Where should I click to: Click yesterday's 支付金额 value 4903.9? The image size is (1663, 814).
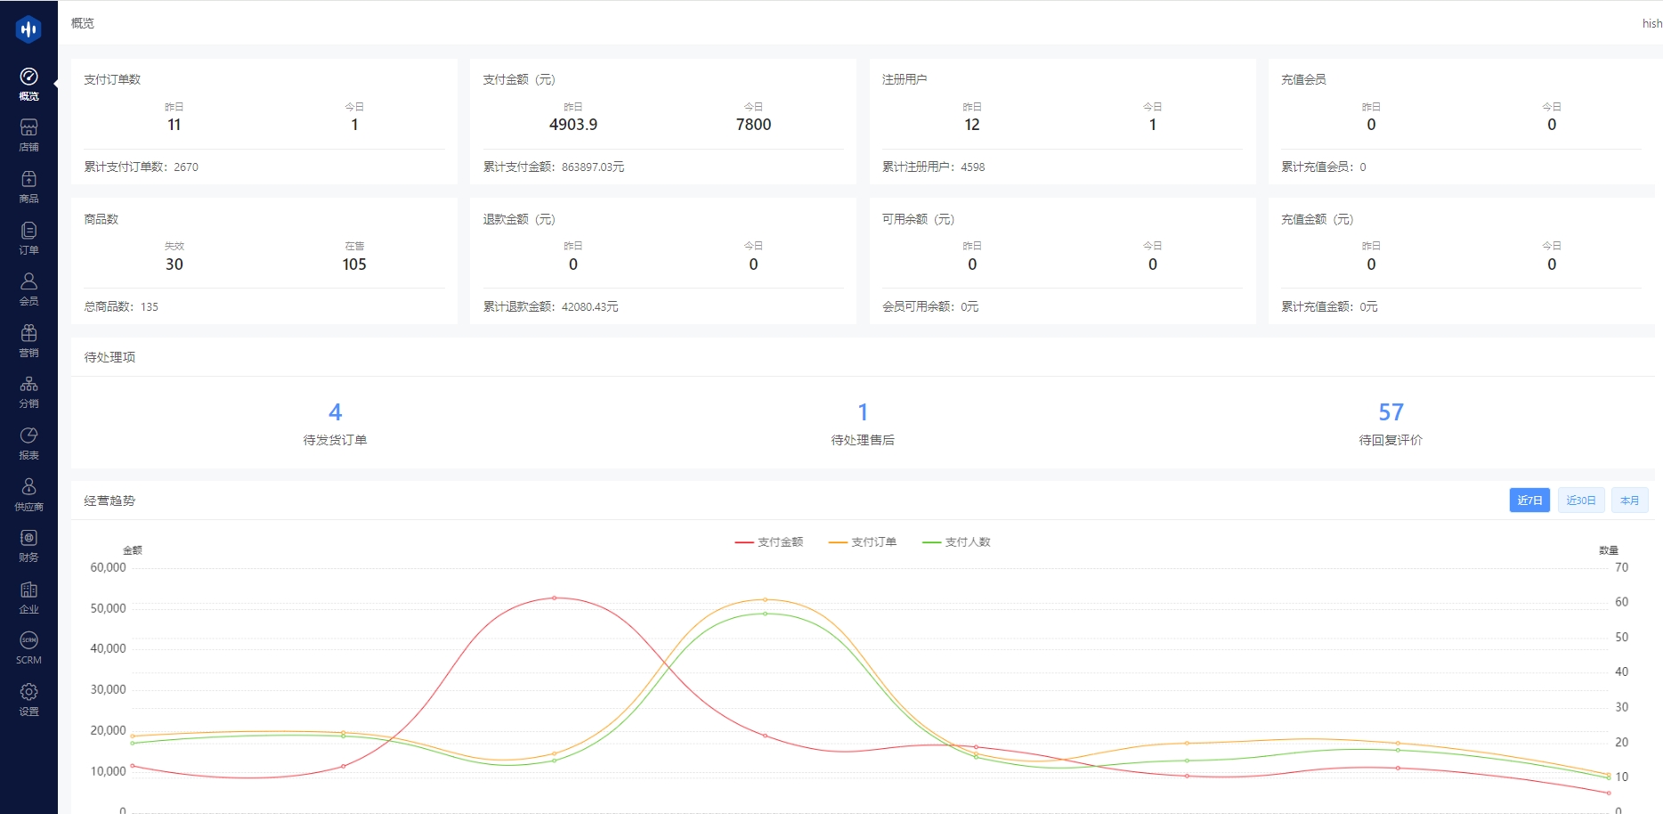point(573,125)
